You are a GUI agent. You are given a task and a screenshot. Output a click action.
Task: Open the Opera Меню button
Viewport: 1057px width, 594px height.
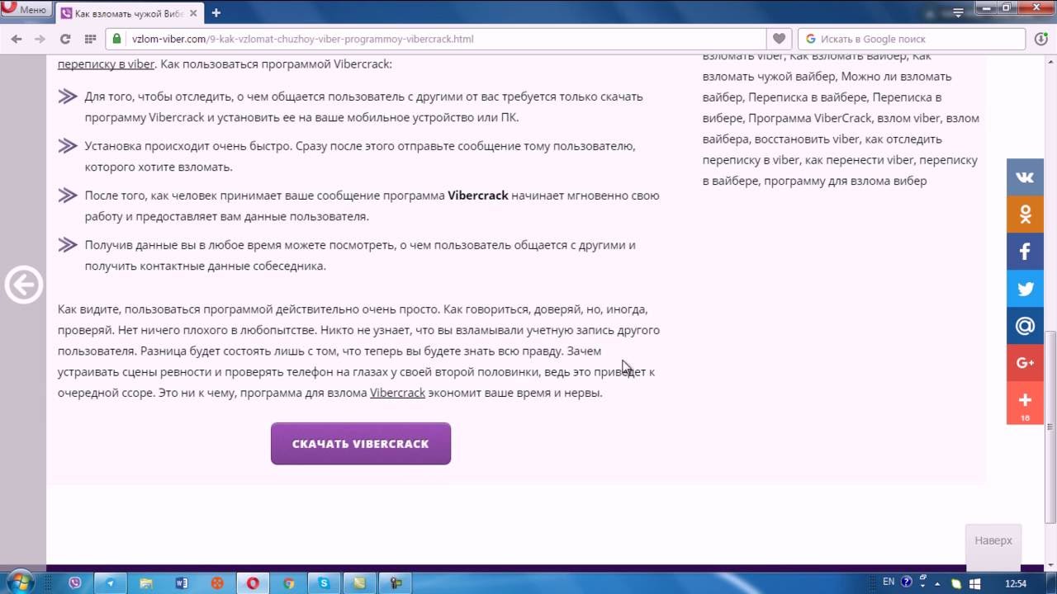[26, 9]
